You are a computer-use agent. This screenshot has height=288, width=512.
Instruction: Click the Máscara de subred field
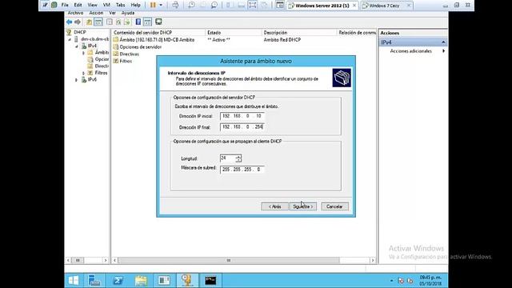coord(242,169)
